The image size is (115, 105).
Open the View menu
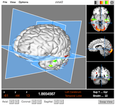pos(13,2)
